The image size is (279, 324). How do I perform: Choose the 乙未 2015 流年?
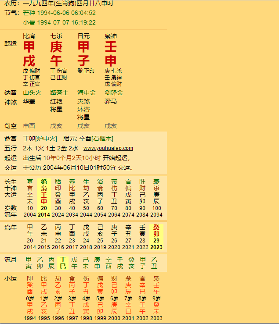click(x=44, y=237)
